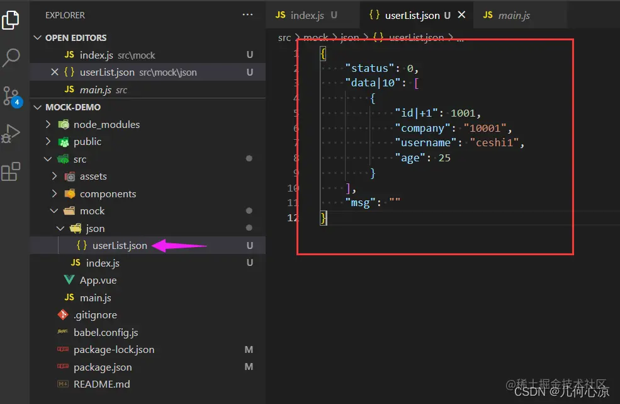Click the git icon beside .gitignore
Screen dimensions: 620x404
(63, 315)
